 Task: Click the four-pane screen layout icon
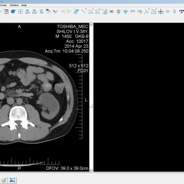pos(20,11)
